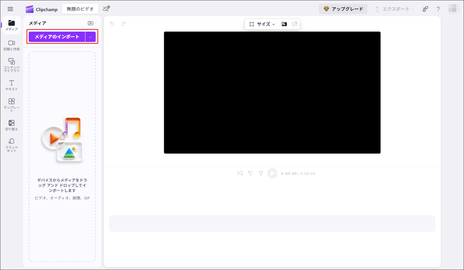Open the サイズ dropdown above the preview
Image resolution: width=464 pixels, height=270 pixels.
pyautogui.click(x=263, y=24)
